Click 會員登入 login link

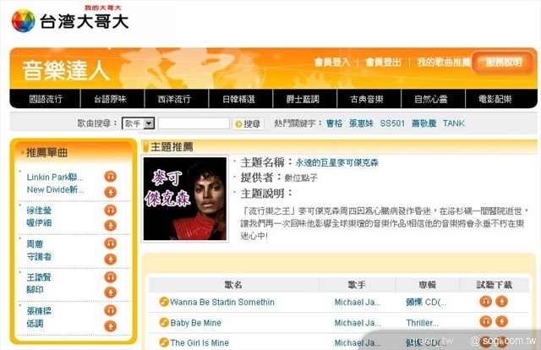tap(332, 62)
